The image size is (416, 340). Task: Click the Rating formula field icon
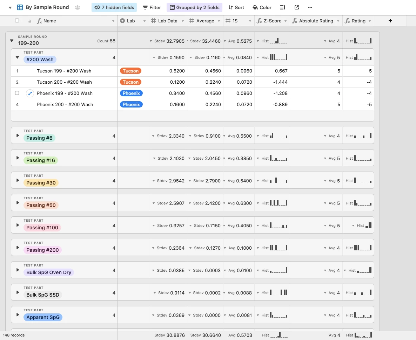(x=347, y=21)
